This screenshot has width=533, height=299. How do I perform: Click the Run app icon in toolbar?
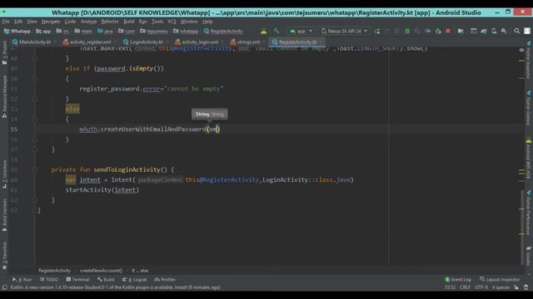[377, 32]
